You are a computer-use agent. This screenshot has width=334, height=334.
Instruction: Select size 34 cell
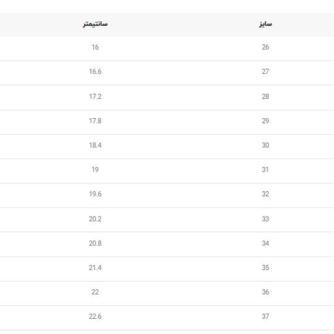265,243
